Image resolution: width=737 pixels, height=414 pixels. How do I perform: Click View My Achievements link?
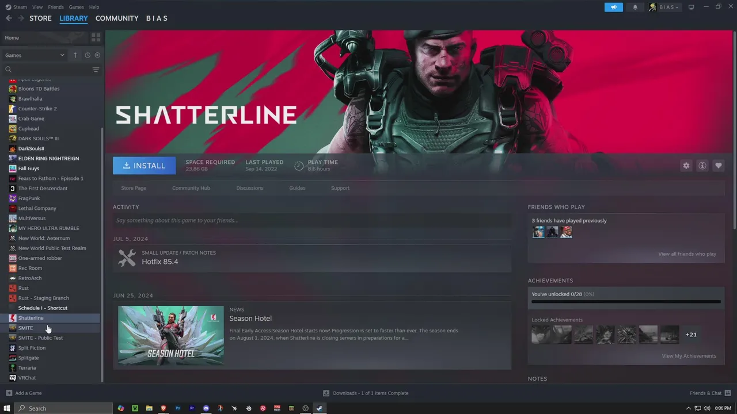pyautogui.click(x=689, y=356)
